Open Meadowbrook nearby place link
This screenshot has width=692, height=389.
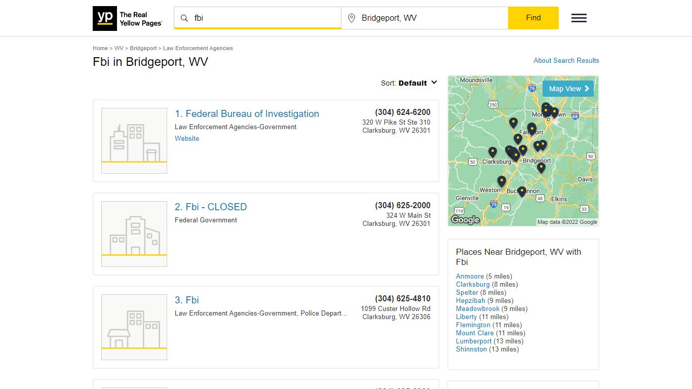(x=478, y=308)
